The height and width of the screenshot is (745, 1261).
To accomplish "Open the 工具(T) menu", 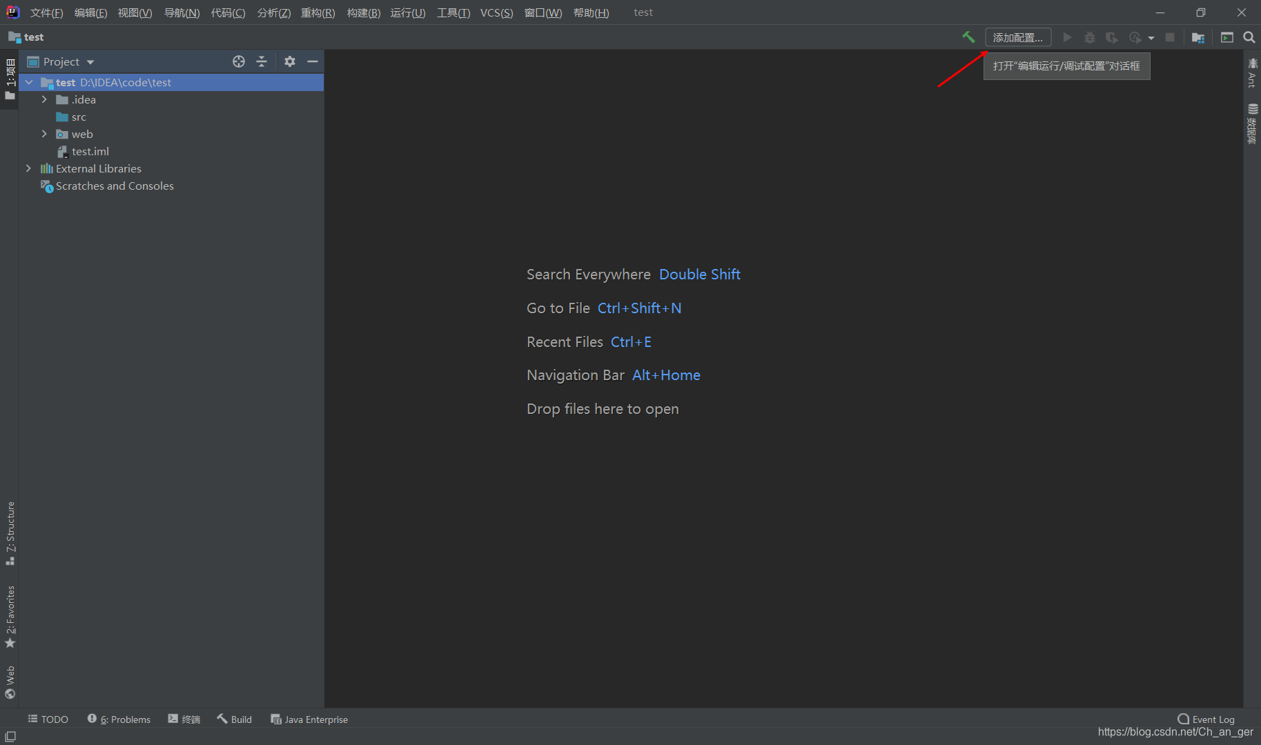I will 453,12.
